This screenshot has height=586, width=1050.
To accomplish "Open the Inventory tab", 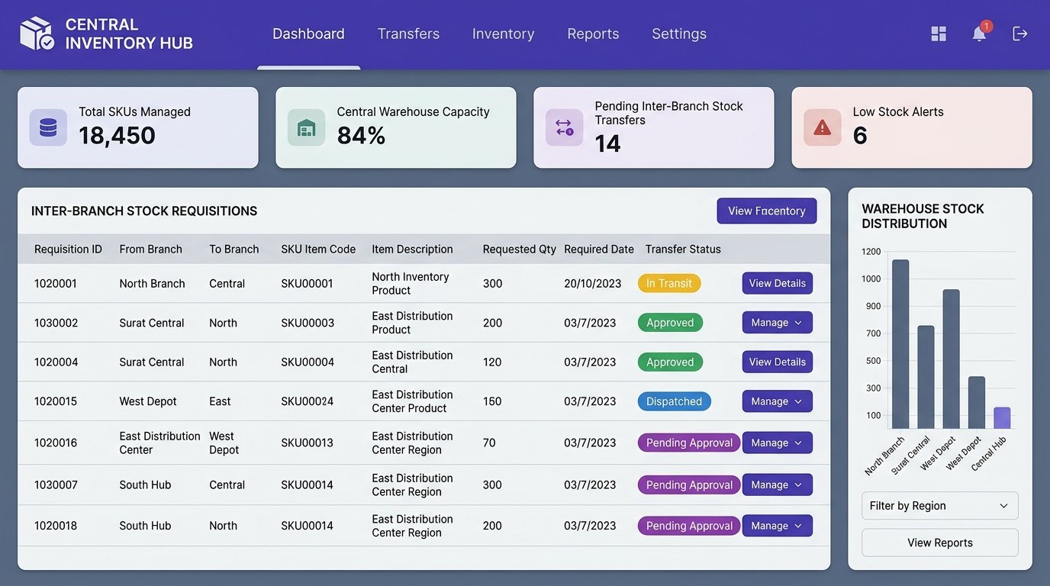I will click(503, 34).
